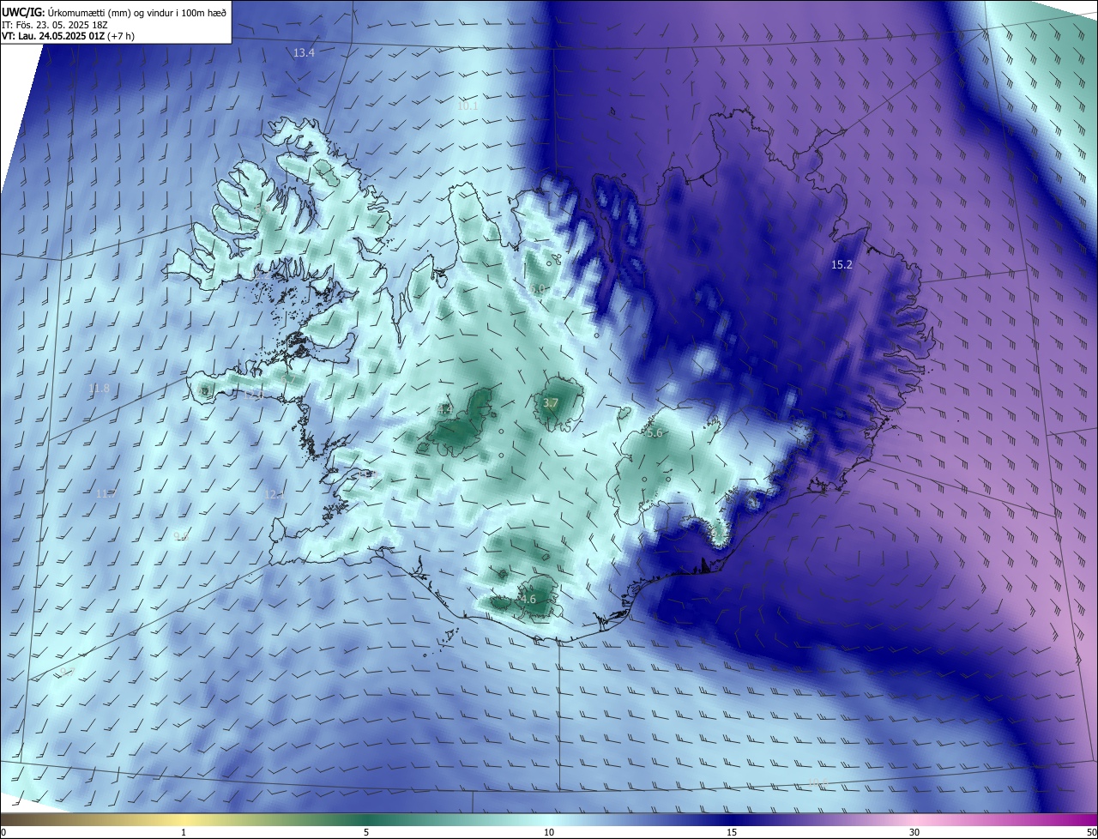Click the 12.1 value label

pos(274,495)
